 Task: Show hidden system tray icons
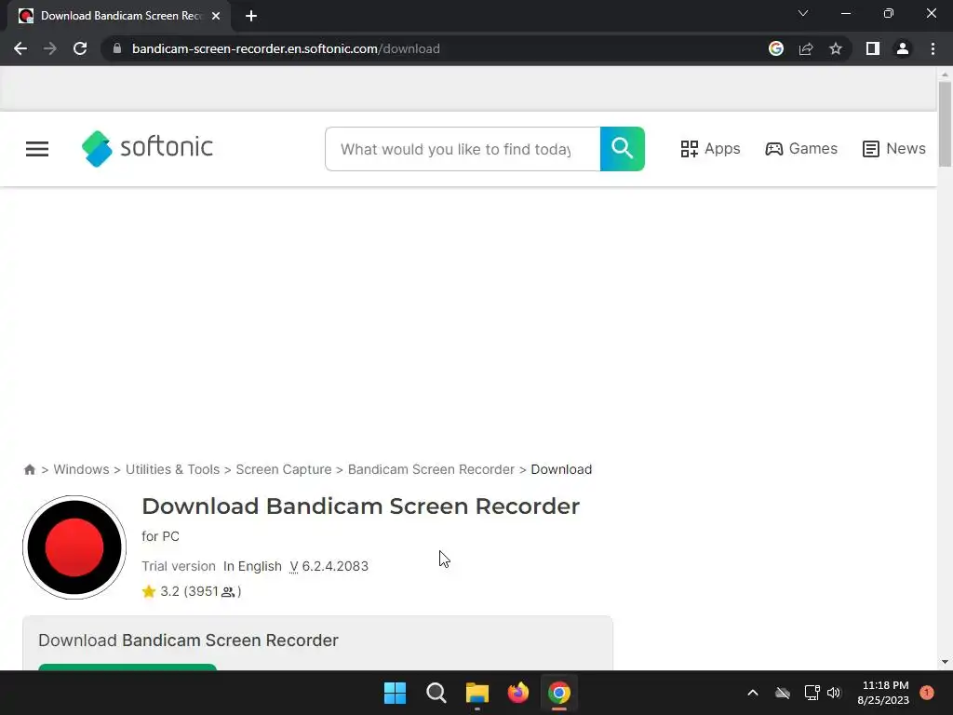(x=752, y=693)
